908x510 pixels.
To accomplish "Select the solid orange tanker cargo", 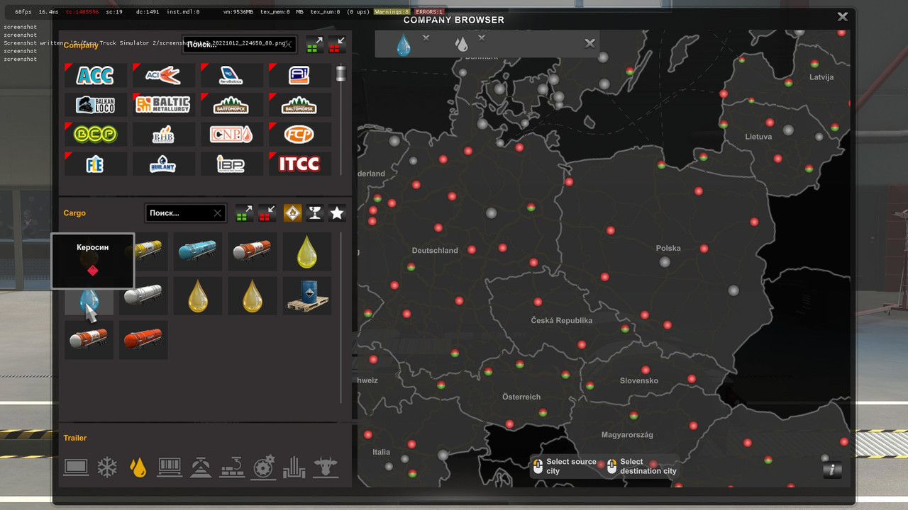I will pos(143,339).
